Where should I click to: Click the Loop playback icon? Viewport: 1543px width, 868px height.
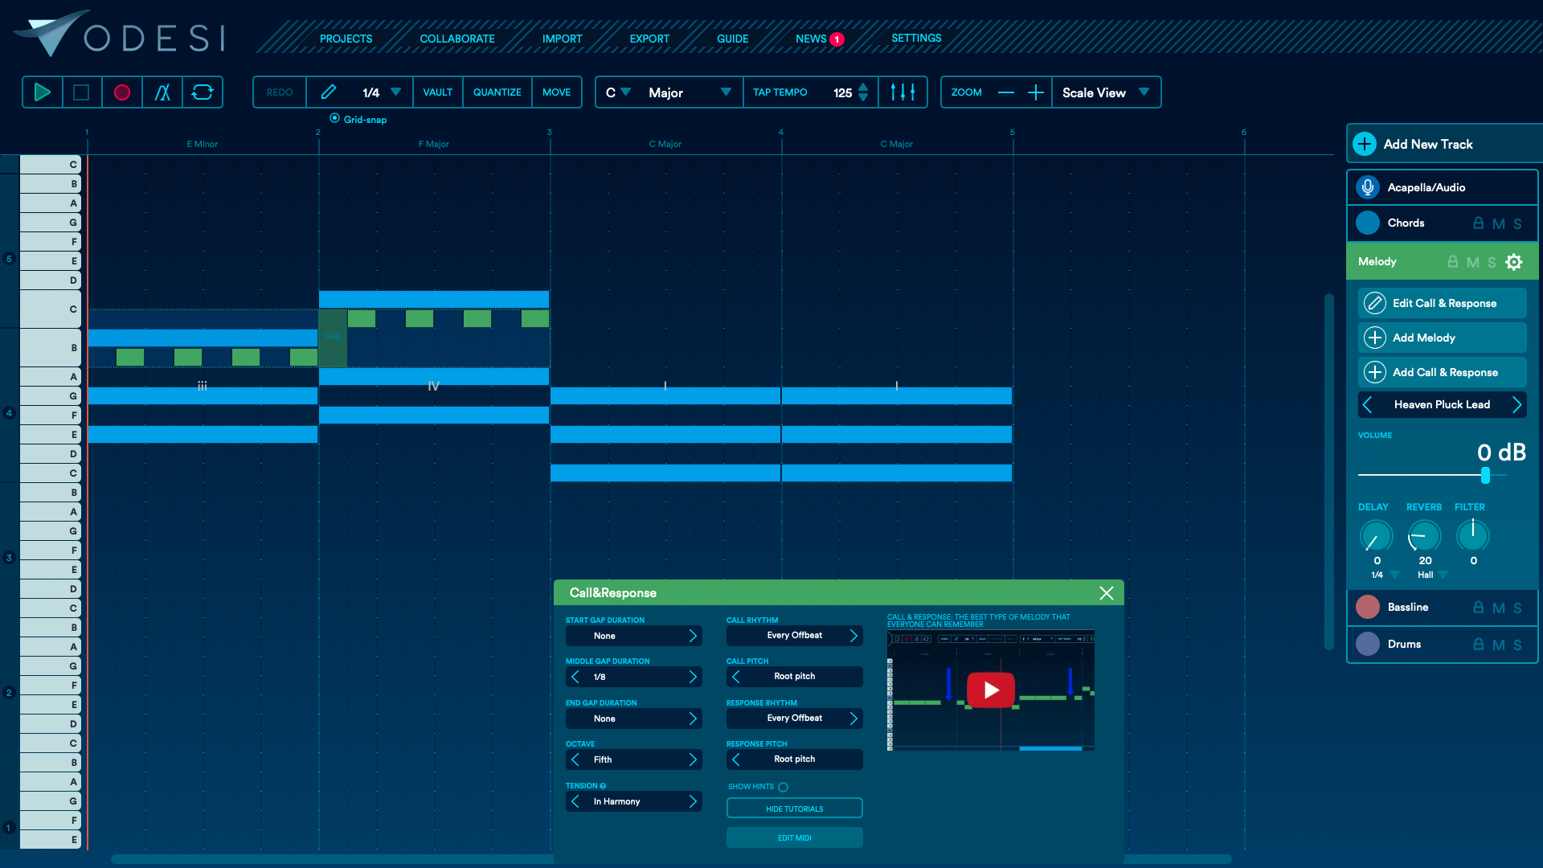point(202,92)
